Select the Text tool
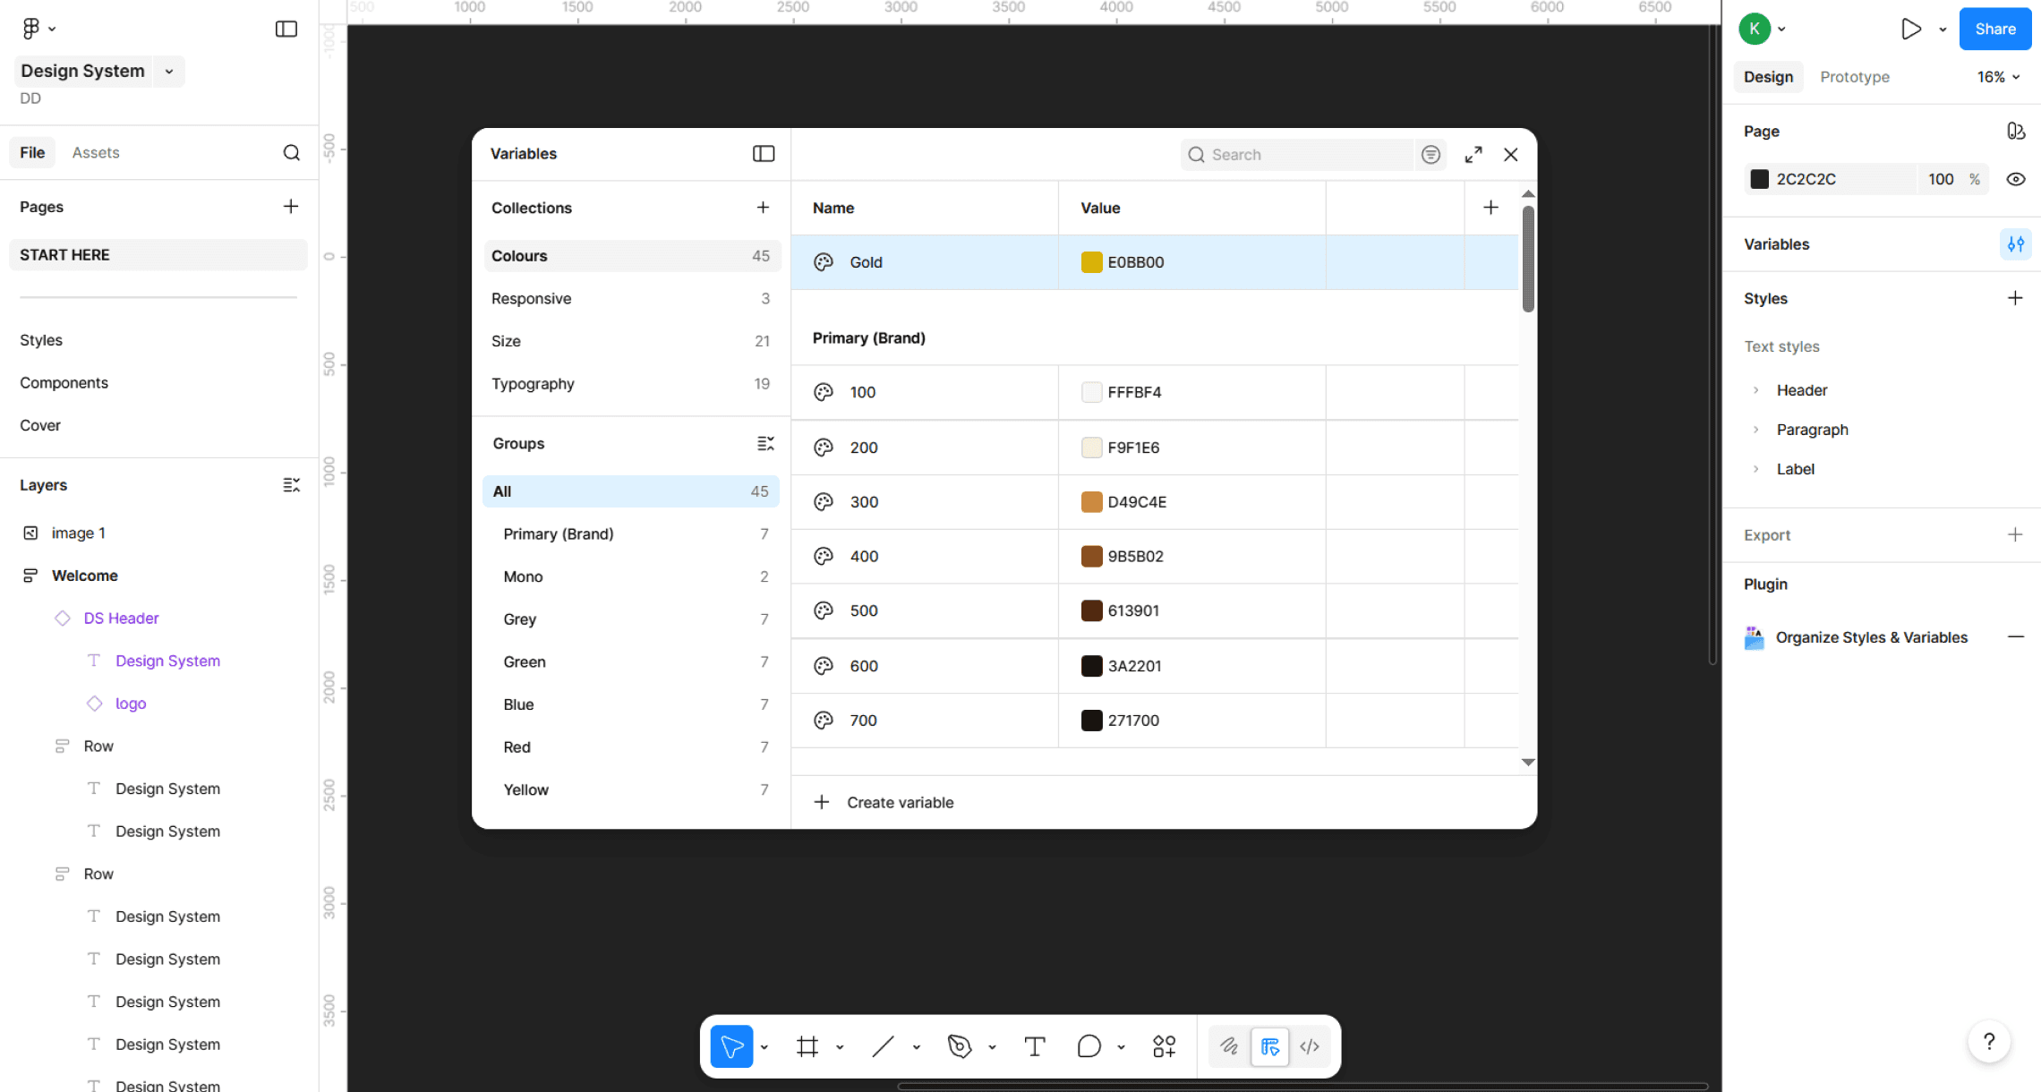Screen dimensions: 2041x1092 [1035, 1046]
